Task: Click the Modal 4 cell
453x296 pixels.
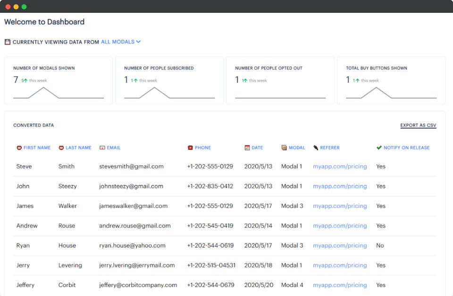Action: coord(292,285)
